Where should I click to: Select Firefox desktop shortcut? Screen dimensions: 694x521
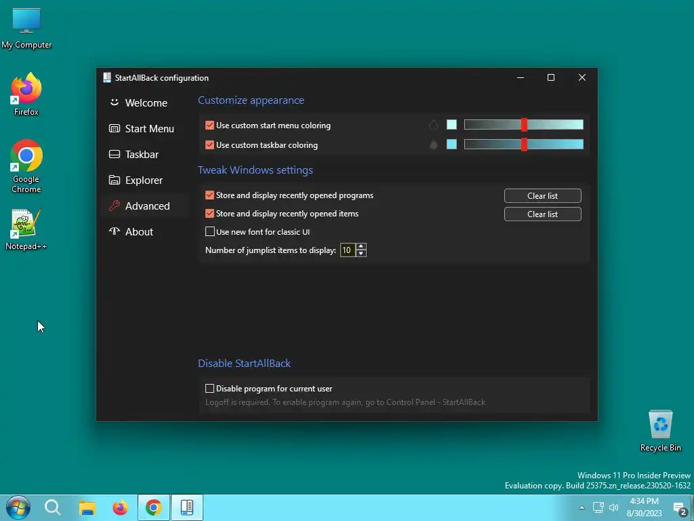[26, 94]
